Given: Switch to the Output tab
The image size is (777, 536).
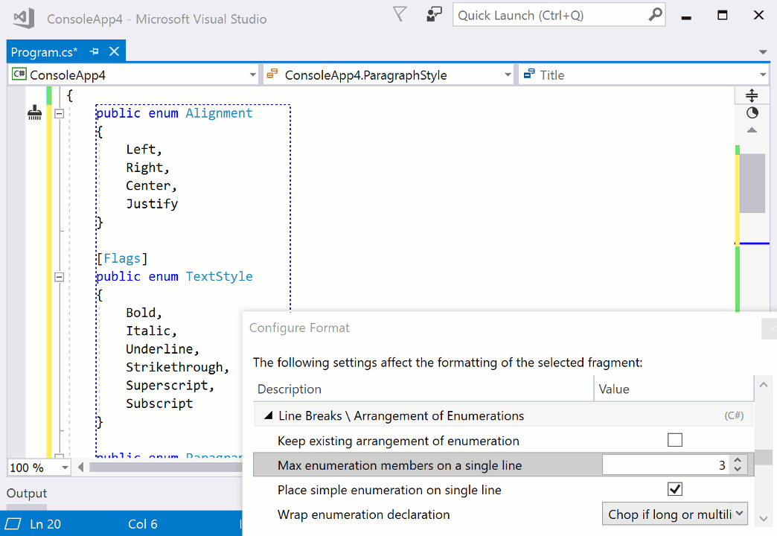Looking at the screenshot, I should (x=26, y=493).
